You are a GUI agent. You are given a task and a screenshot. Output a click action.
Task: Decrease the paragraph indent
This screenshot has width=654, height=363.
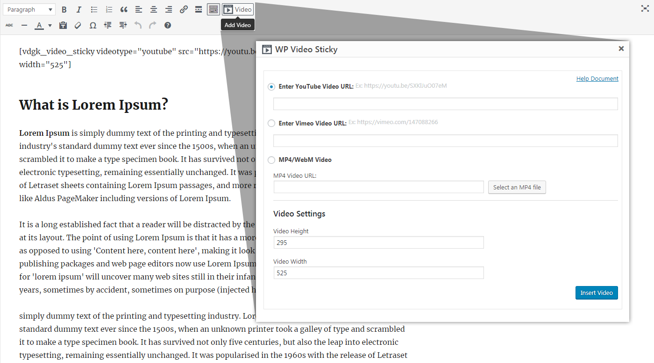108,25
